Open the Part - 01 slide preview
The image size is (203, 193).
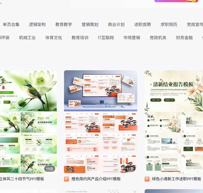click(x=39, y=122)
